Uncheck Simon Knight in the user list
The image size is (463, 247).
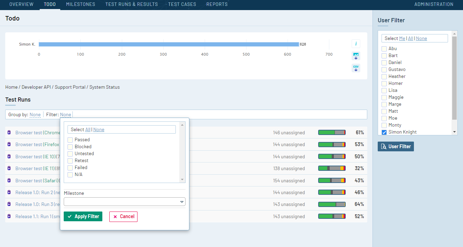point(384,132)
